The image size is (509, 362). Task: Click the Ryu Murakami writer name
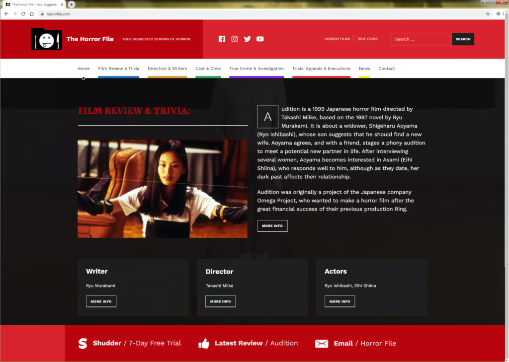(100, 286)
